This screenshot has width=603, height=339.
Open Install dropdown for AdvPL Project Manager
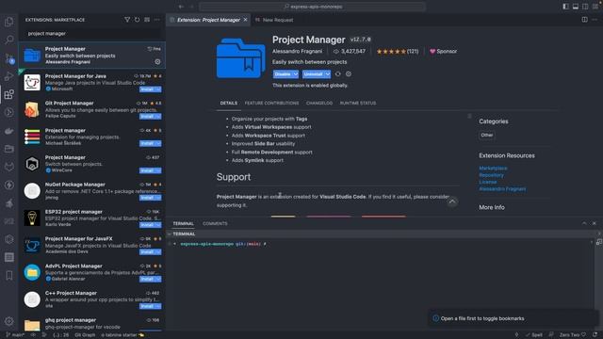pyautogui.click(x=158, y=279)
